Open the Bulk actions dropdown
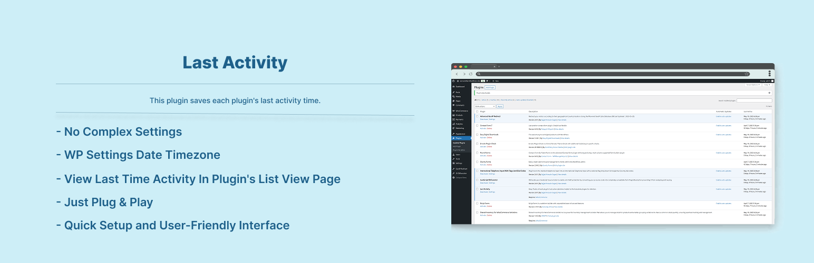 click(484, 106)
